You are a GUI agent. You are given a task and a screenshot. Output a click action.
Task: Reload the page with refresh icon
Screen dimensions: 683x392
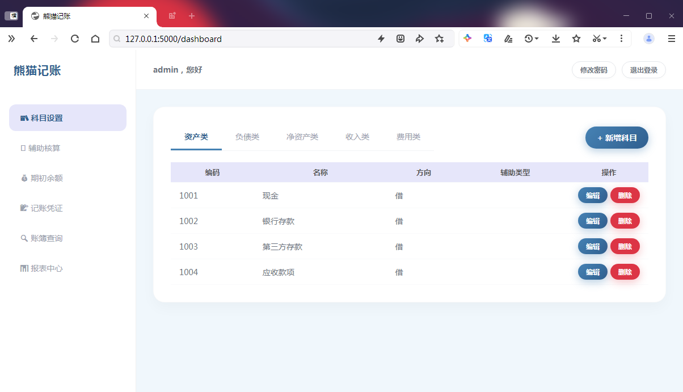pyautogui.click(x=75, y=39)
